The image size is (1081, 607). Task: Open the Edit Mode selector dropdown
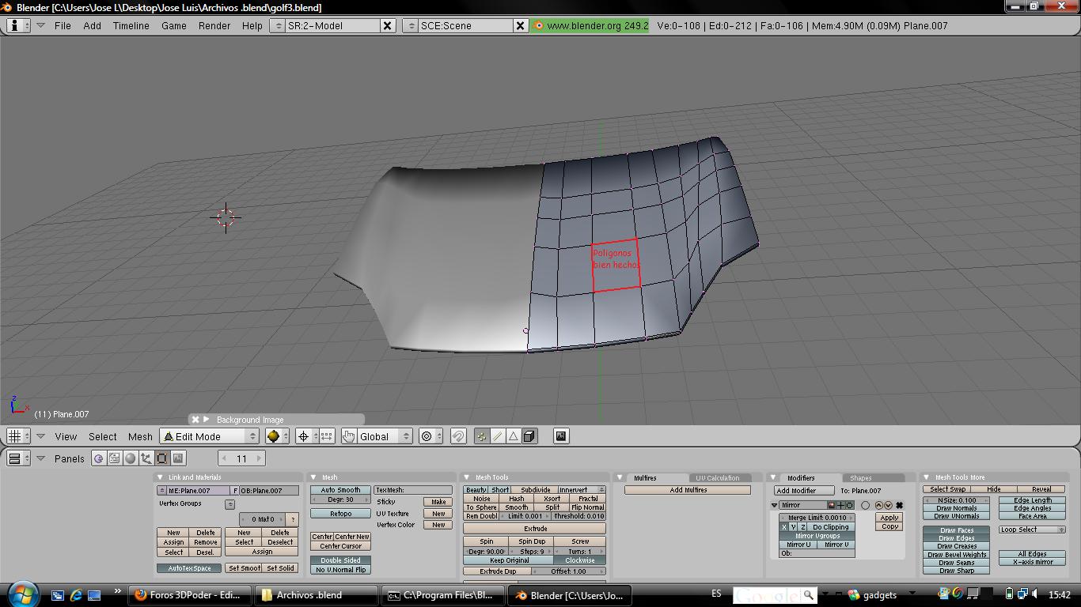pos(210,436)
